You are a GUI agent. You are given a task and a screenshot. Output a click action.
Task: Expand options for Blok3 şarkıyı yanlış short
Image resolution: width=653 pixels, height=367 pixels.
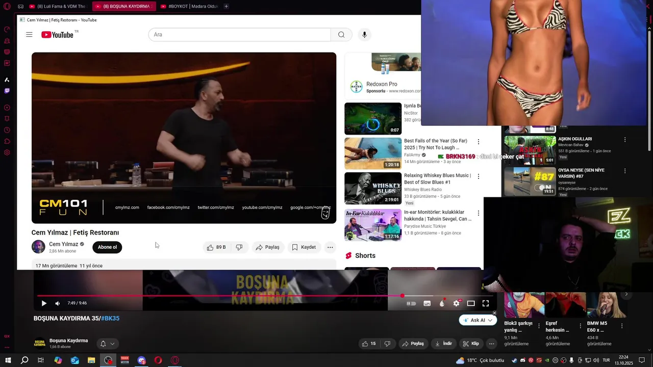pos(539,326)
